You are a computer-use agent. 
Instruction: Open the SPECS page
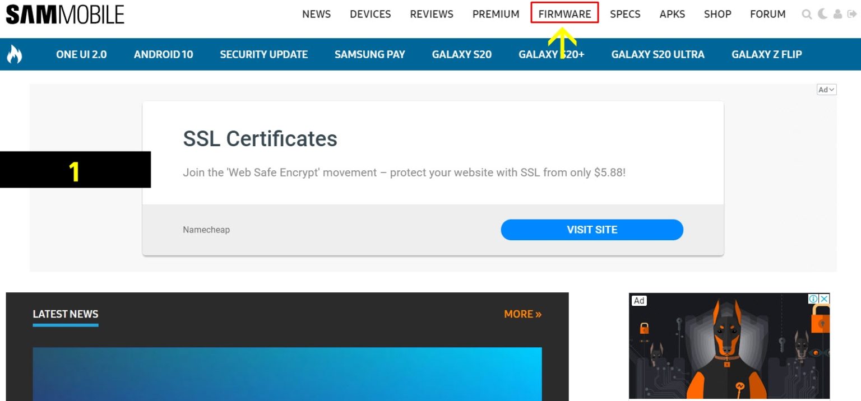tap(625, 14)
